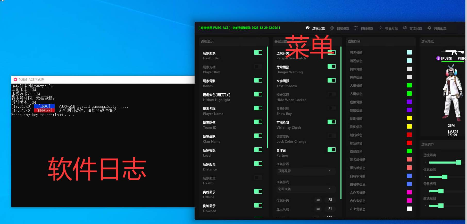Turn off the Danger Warning switch
Image resolution: width=467 pixels, height=224 pixels.
click(331, 66)
